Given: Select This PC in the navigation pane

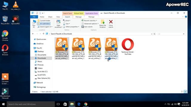Looking at the screenshot, I should click(38, 48).
